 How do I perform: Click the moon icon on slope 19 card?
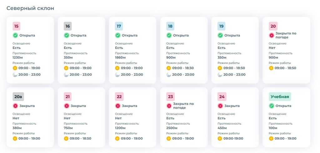(220, 74)
